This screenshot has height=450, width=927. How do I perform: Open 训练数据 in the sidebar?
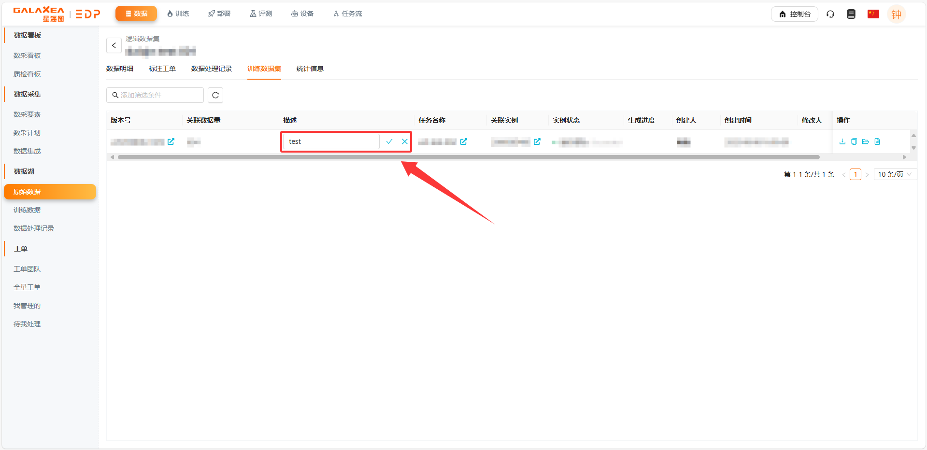(x=27, y=210)
